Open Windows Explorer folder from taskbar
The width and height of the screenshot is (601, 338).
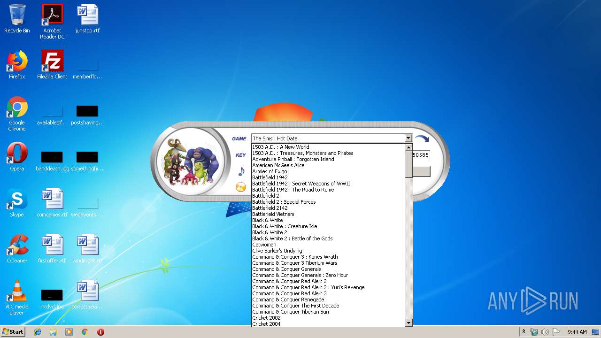tap(53, 332)
